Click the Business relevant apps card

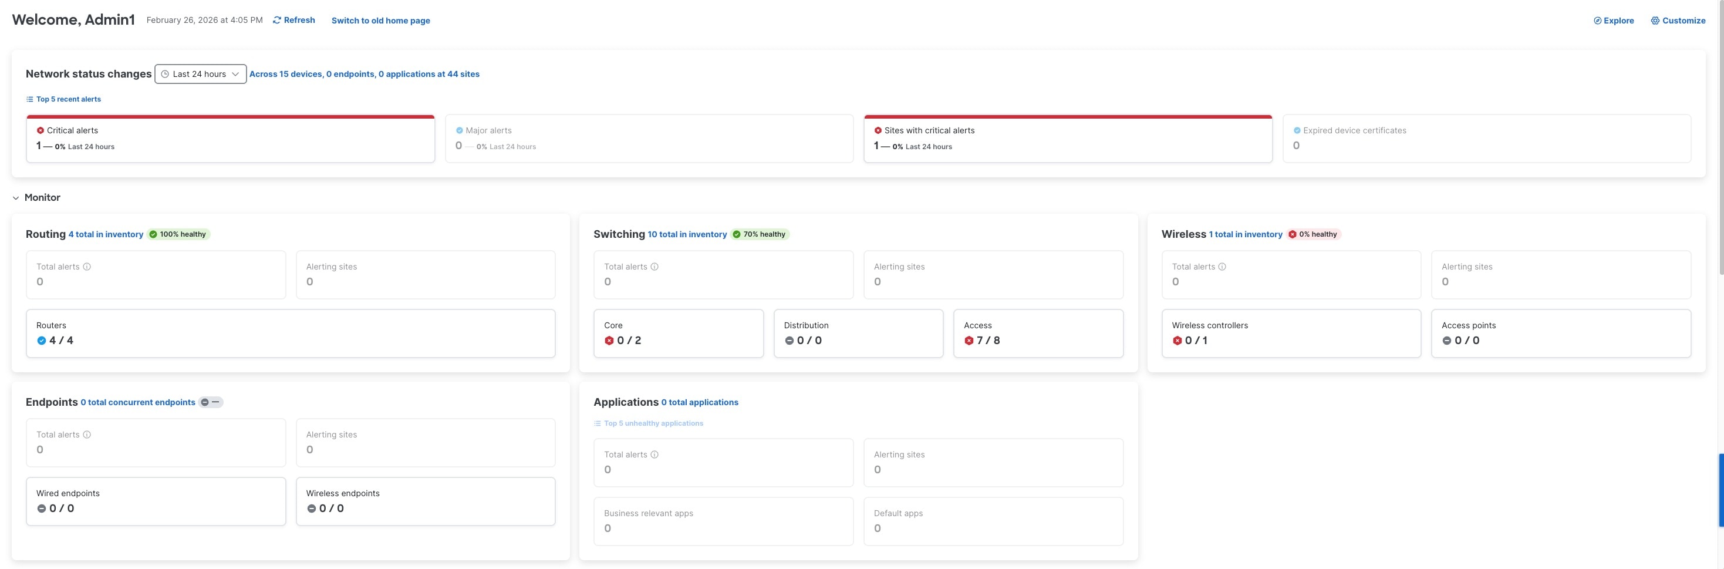(x=723, y=521)
